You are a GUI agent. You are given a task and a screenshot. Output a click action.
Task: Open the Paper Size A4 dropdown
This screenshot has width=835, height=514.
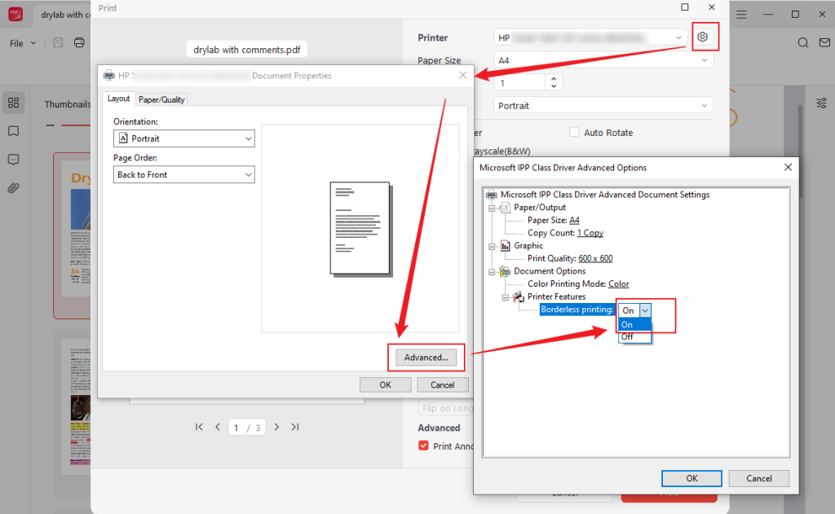[603, 60]
